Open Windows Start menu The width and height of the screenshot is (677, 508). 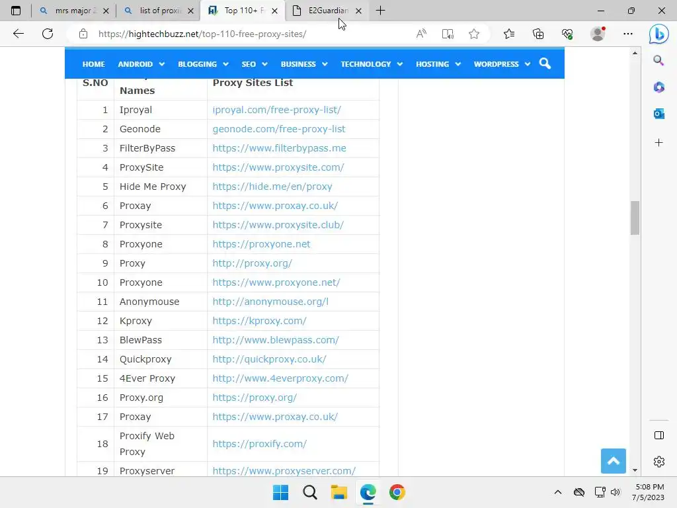(x=280, y=492)
